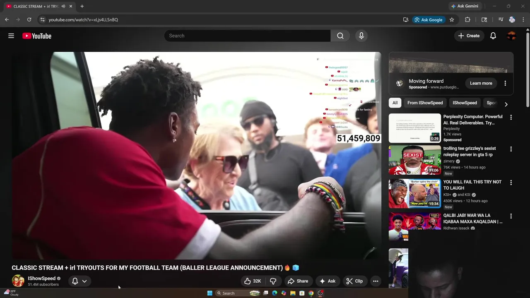530x298 pixels.
Task: Open more actions ellipsis under the video
Action: [376, 281]
